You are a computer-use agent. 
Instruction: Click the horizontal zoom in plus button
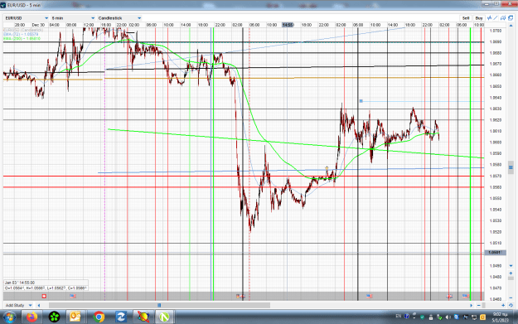(x=503, y=306)
